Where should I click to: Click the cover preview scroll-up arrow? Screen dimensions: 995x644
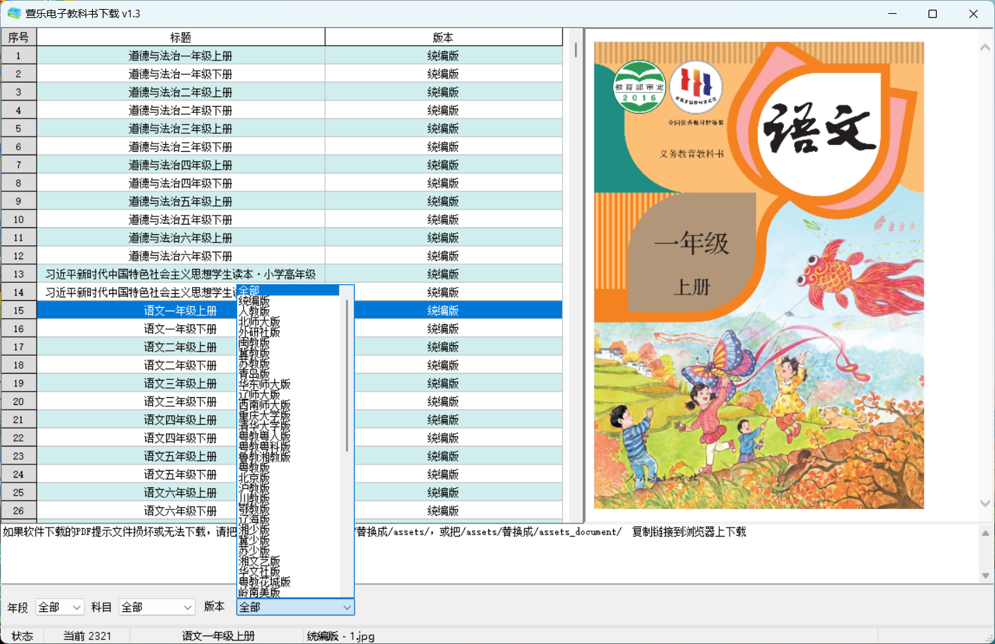[985, 48]
